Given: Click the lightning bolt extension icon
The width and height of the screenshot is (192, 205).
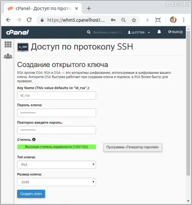Looking at the screenshot, I should tap(148, 20).
